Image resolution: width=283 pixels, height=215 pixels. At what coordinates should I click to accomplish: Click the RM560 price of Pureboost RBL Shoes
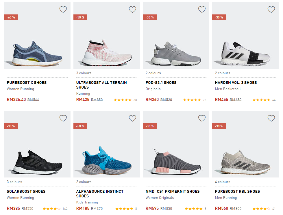221,208
